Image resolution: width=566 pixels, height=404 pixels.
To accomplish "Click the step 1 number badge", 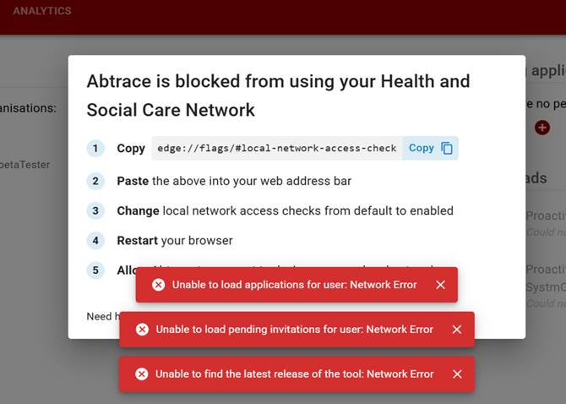I will click(x=96, y=149).
